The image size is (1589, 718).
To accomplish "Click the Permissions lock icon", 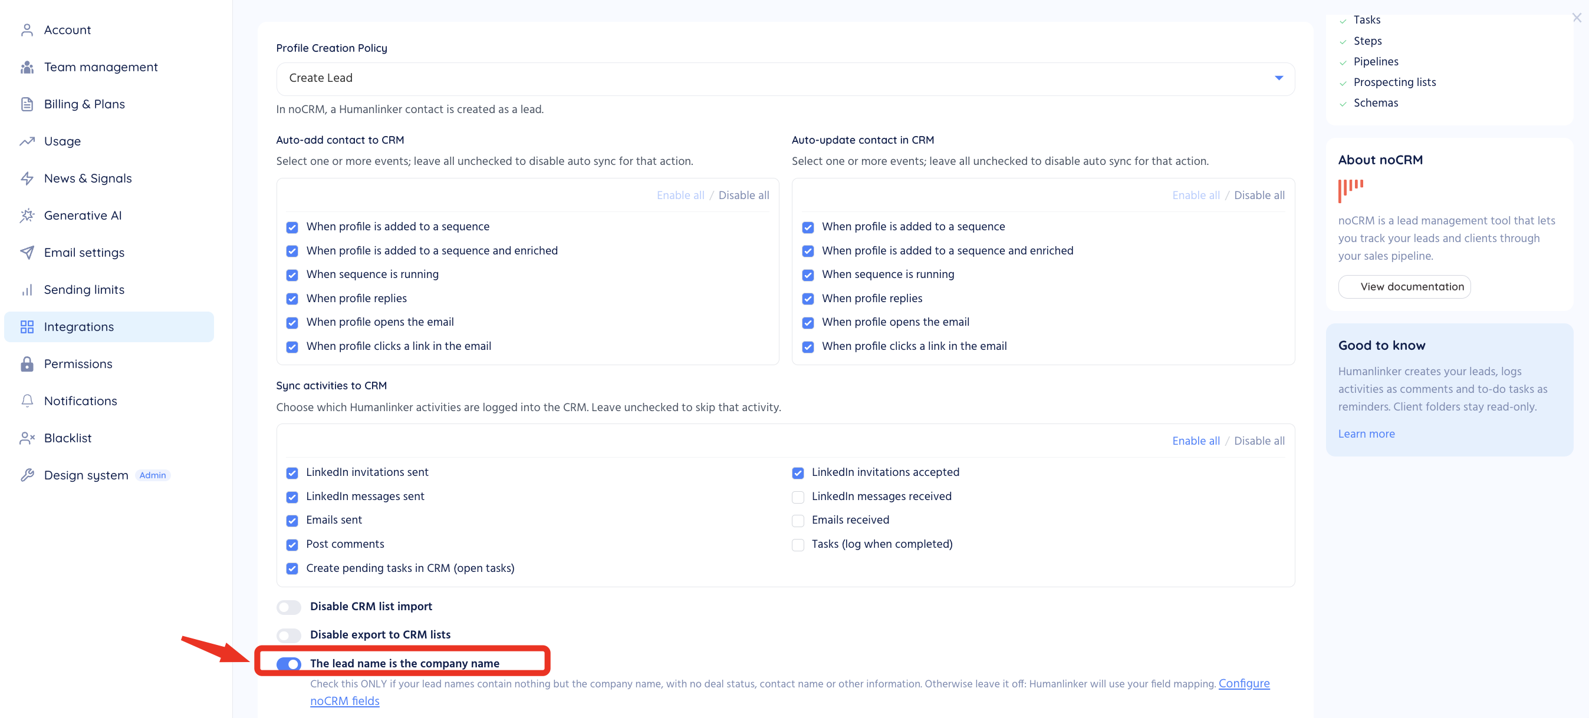I will 27,363.
